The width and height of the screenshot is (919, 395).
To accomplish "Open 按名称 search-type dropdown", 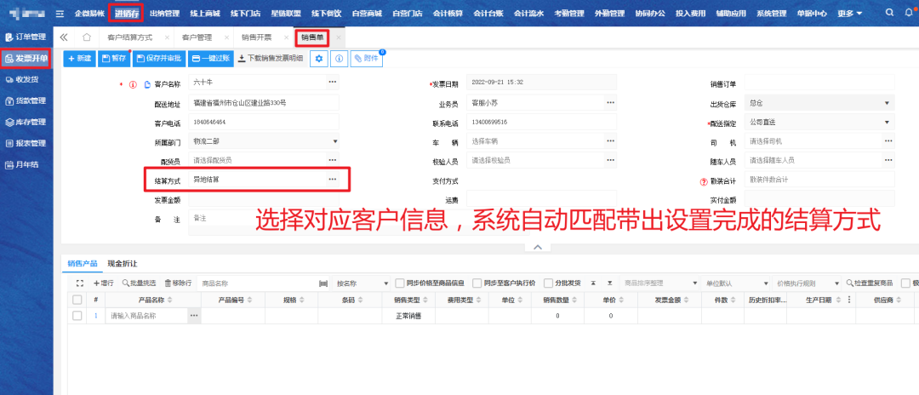I will (361, 283).
